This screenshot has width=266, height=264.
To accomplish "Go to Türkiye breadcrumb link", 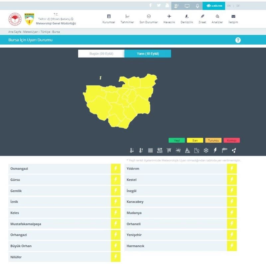I will point(45,32).
